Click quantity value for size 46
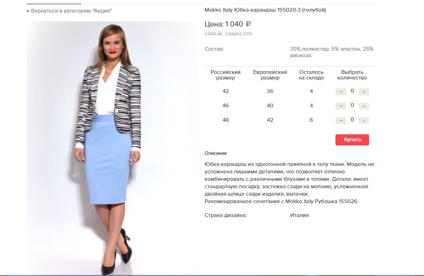Screen dimensions: 424x276 point(352,105)
